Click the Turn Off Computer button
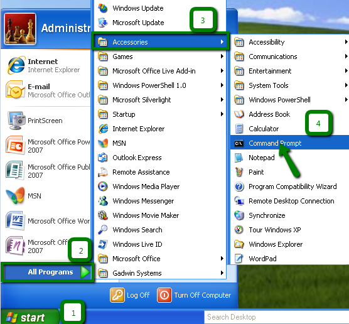 pyautogui.click(x=194, y=295)
